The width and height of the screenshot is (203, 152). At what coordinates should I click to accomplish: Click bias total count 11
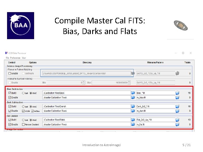pyautogui.click(x=189, y=93)
